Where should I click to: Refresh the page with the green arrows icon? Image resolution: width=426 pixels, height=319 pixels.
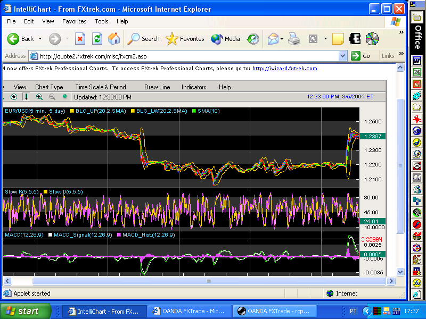pyautogui.click(x=97, y=39)
